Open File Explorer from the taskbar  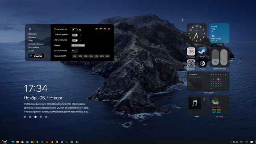click(18, 142)
